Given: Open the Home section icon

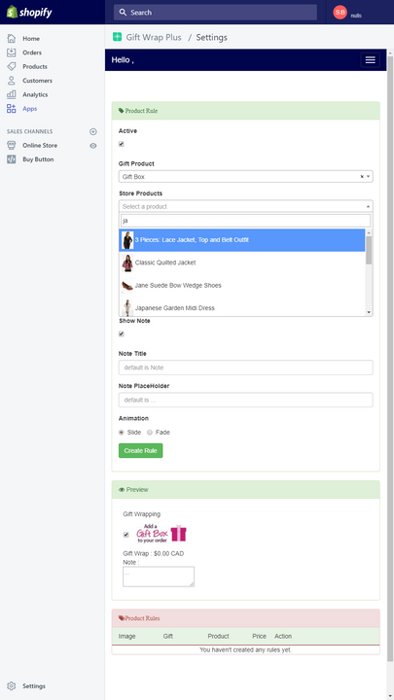Looking at the screenshot, I should [11, 38].
